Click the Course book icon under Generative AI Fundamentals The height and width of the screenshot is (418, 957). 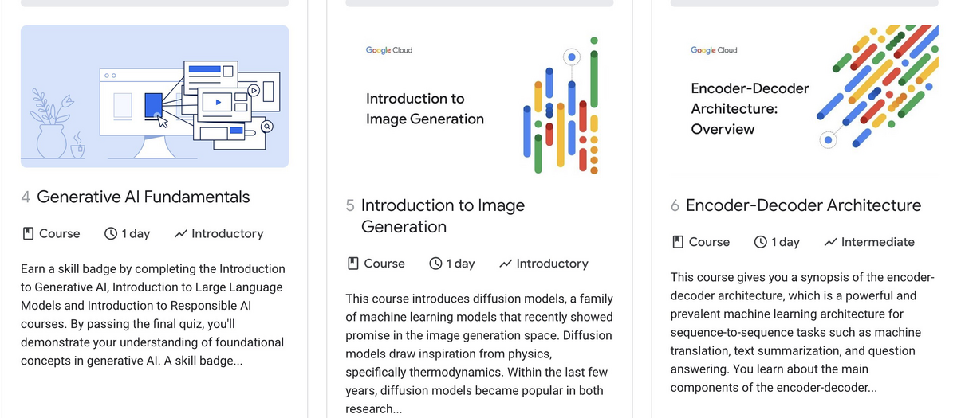(28, 233)
